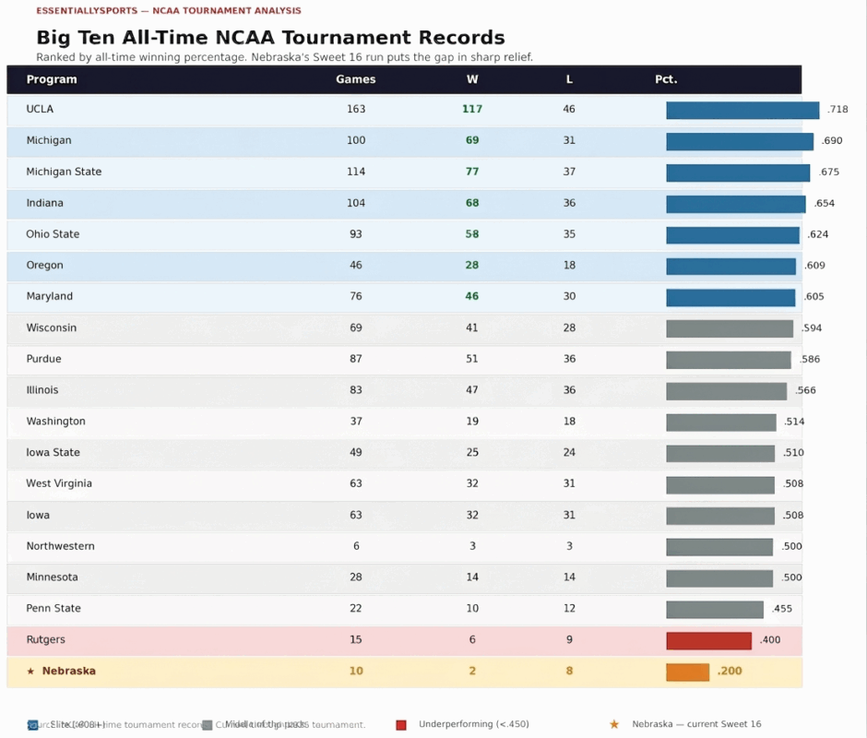Select the L column header

click(x=569, y=79)
